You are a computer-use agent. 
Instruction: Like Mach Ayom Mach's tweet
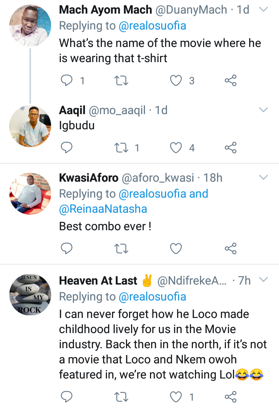[x=176, y=80]
